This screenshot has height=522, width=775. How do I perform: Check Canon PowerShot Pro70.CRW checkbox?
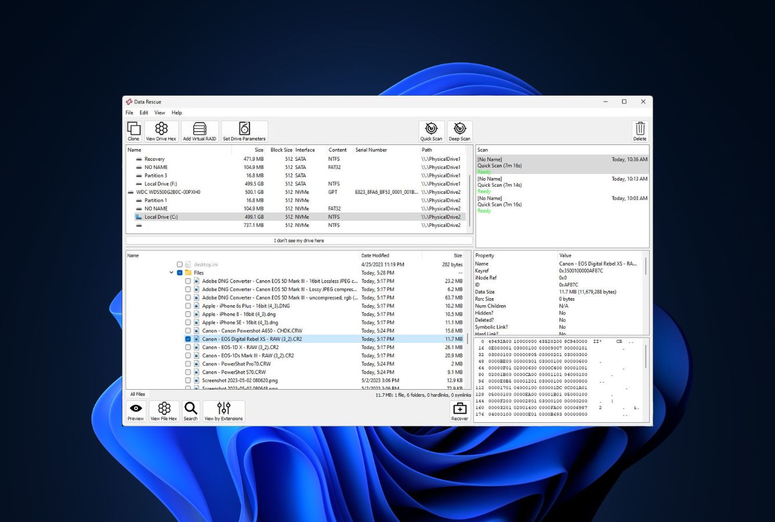tap(188, 364)
